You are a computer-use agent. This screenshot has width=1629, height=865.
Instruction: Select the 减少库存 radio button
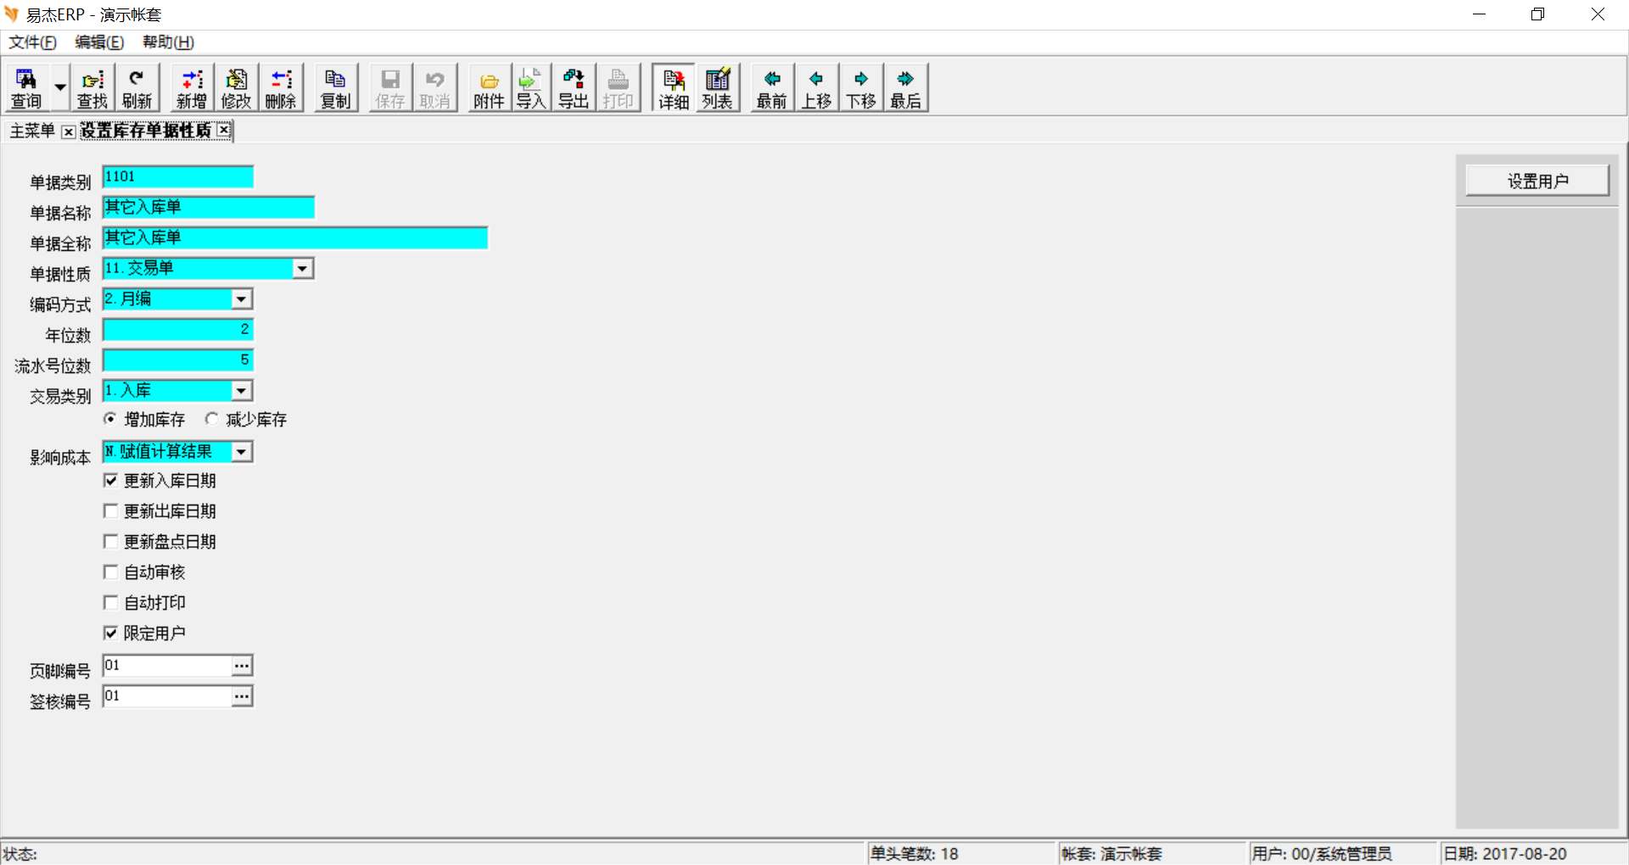point(212,419)
